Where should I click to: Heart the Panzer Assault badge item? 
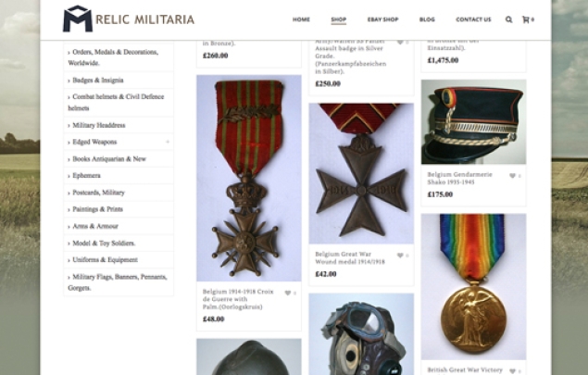point(400,42)
